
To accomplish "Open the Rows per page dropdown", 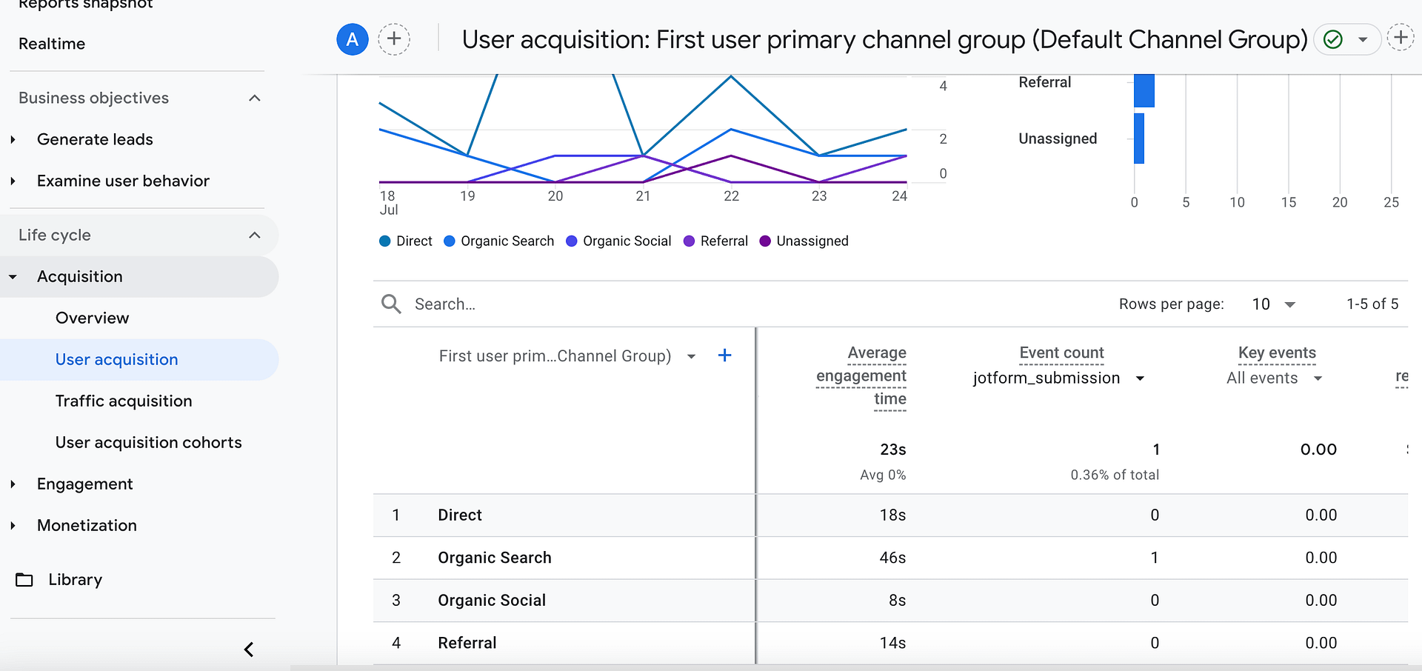I will [x=1272, y=304].
